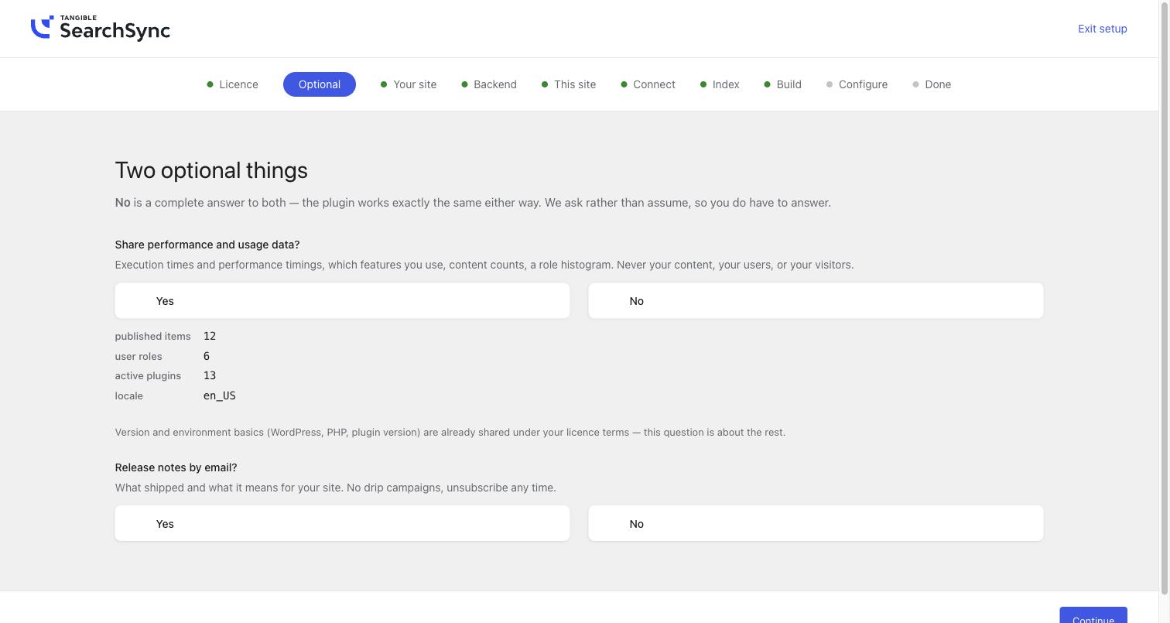Go to the Connect step
The height and width of the screenshot is (623, 1170).
(x=648, y=84)
